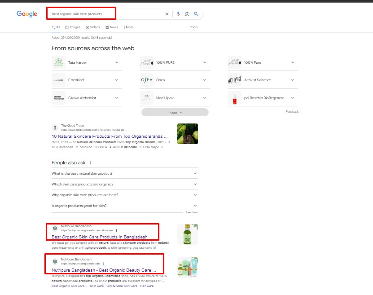Click the Google logo
This screenshot has height=295, width=373.
(x=26, y=14)
